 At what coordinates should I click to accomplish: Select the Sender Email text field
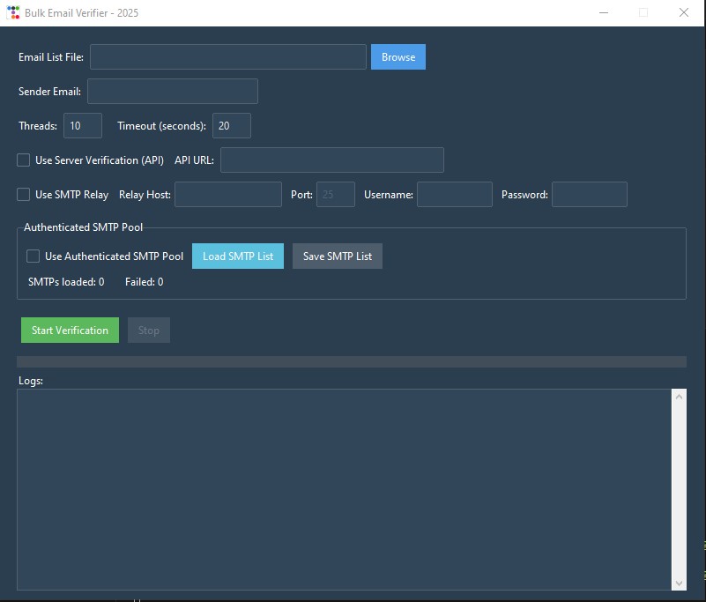pyautogui.click(x=173, y=91)
